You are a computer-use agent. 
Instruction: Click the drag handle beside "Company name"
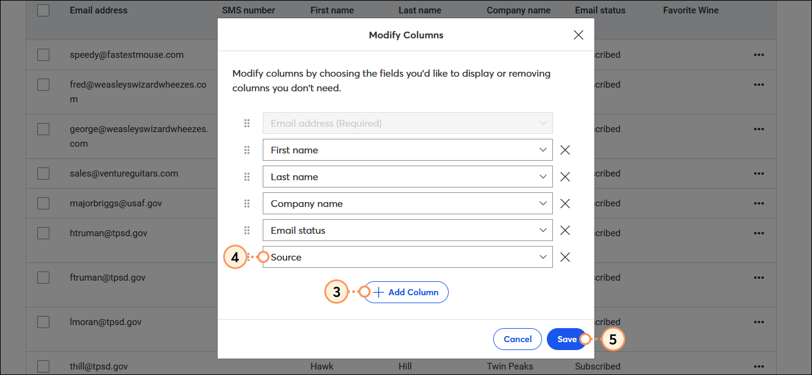point(247,203)
